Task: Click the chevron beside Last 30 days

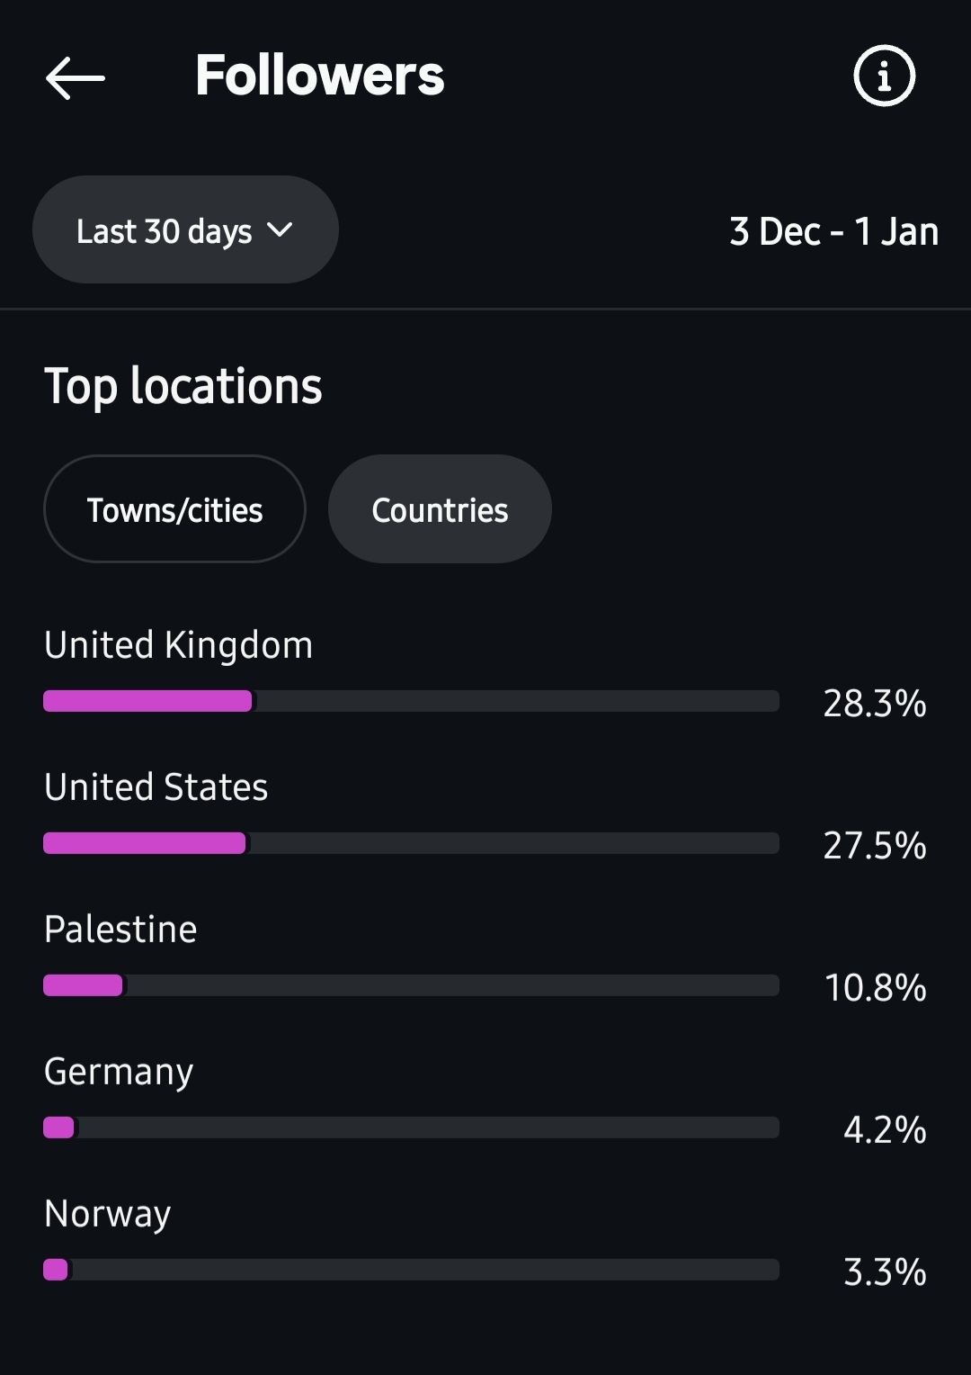Action: coord(280,229)
